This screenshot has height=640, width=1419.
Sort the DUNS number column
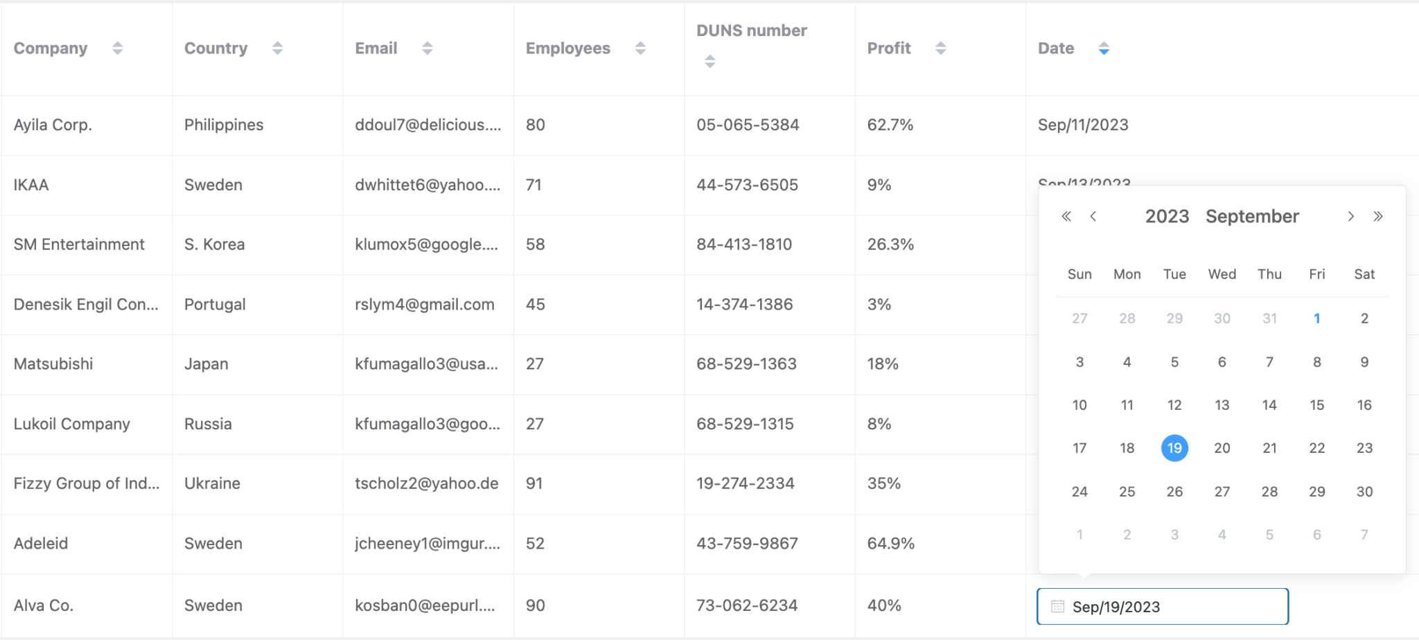pos(709,61)
